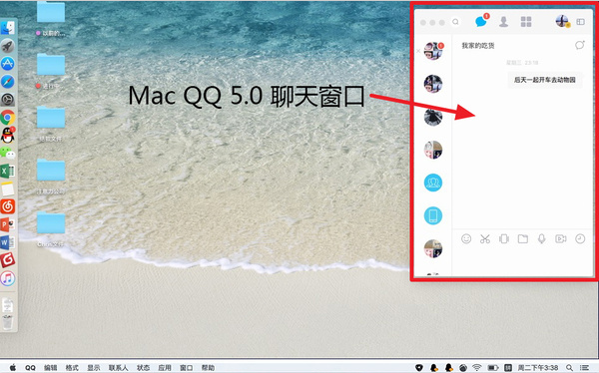Open the QQ search magnifier
The height and width of the screenshot is (373, 599).
[x=455, y=22]
